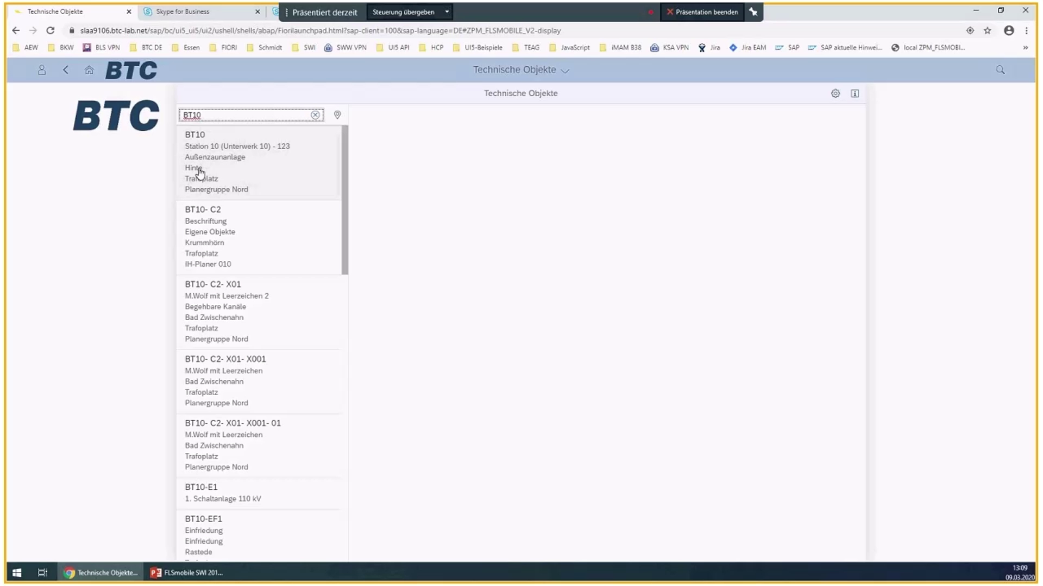Clear the BT10 search using the X icon
The width and height of the screenshot is (1043, 586).
point(316,115)
